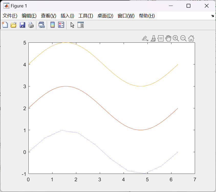Image resolution: width=216 pixels, height=192 pixels.
Task: Open the 帮助(H) menu
Action: click(x=147, y=16)
